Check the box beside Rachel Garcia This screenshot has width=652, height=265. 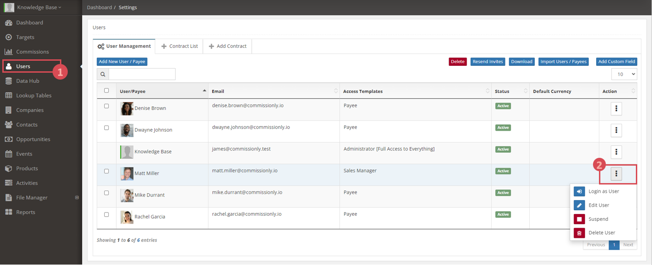[107, 214]
